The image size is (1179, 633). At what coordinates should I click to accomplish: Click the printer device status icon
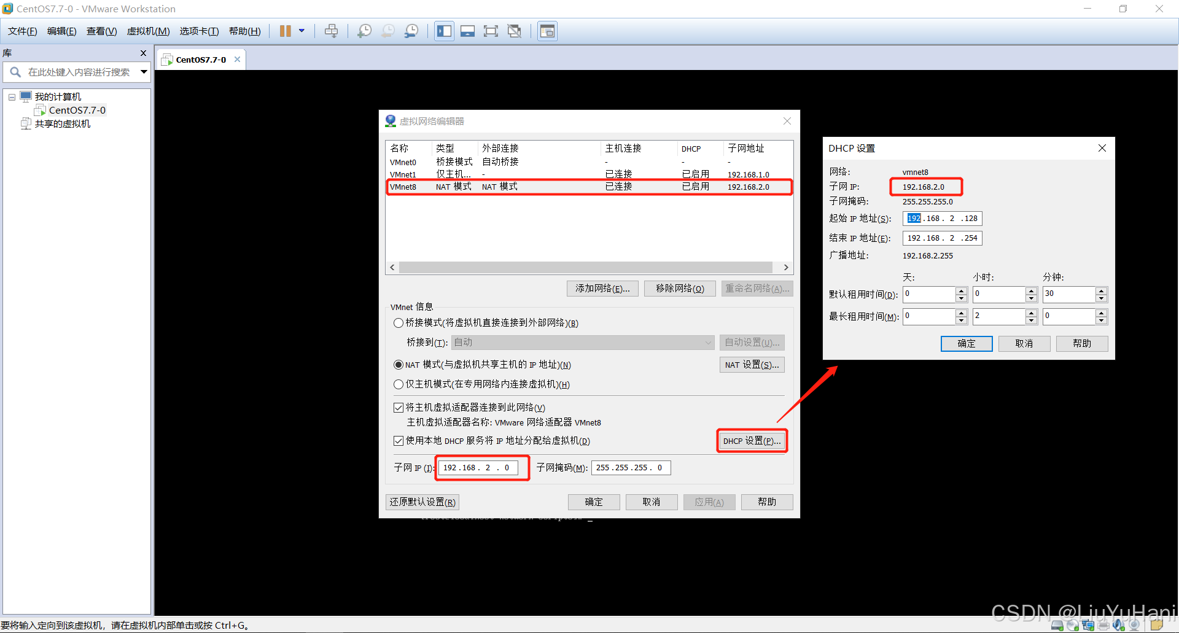pos(1103,626)
